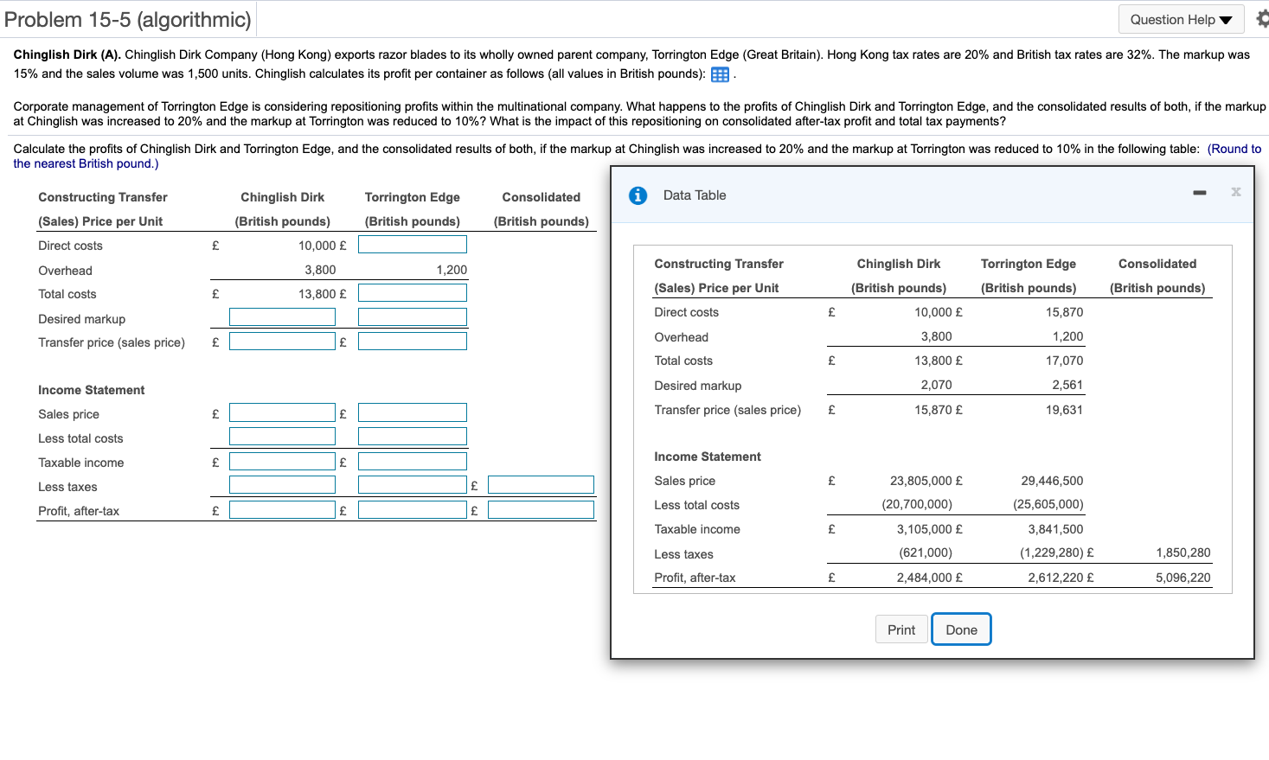The image size is (1269, 760).
Task: Select Torrington Edge Profit, after-tax input field
Action: point(413,509)
